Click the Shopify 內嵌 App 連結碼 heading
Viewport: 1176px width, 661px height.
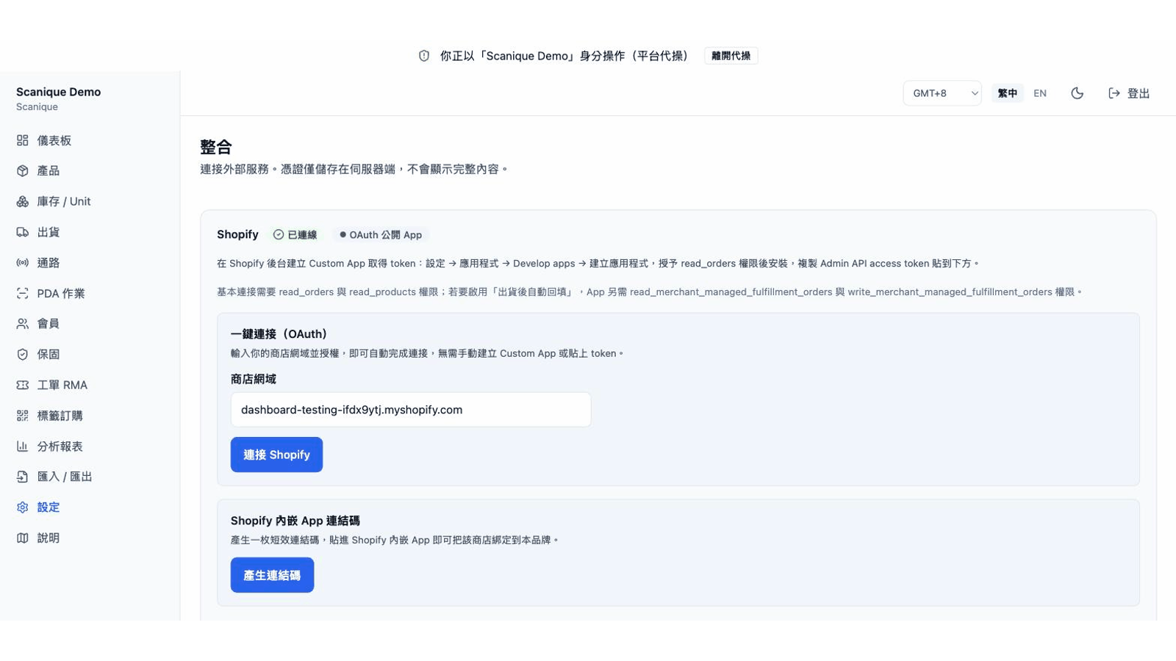295,521
